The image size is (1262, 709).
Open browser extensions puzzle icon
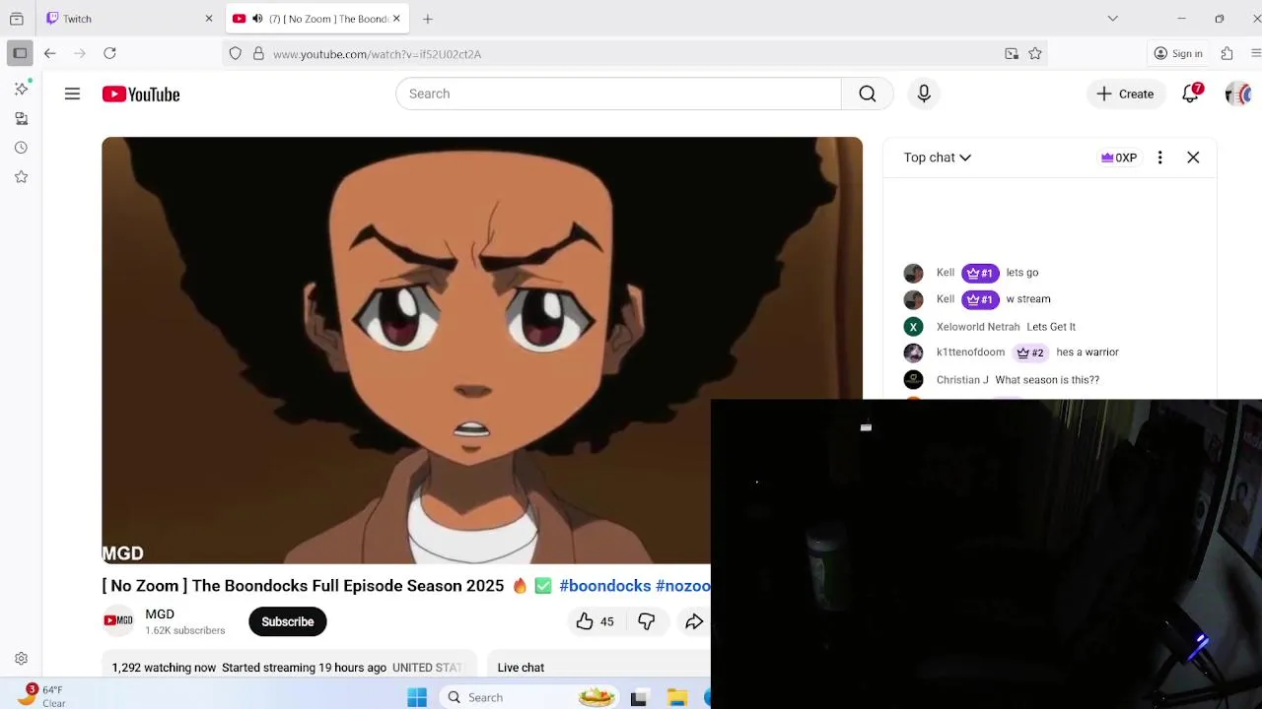[1227, 53]
